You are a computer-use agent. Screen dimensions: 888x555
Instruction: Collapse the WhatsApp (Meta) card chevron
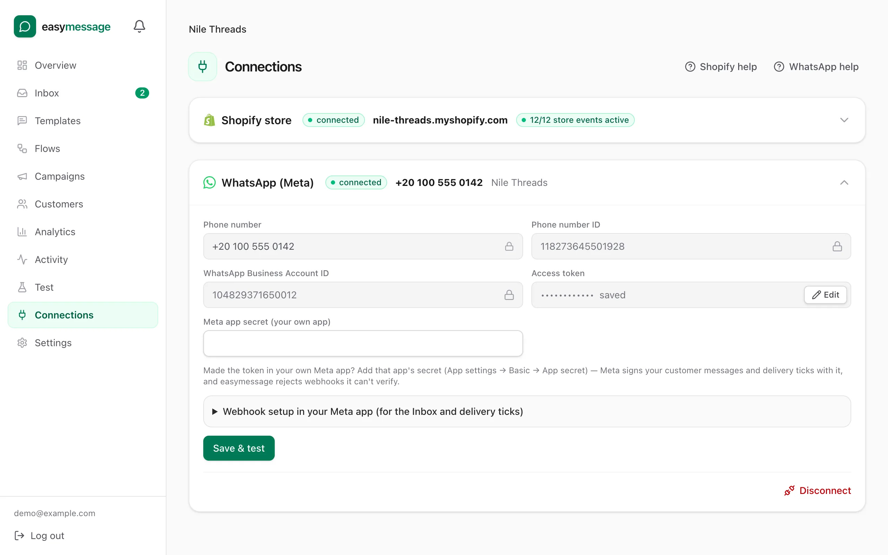tap(844, 182)
